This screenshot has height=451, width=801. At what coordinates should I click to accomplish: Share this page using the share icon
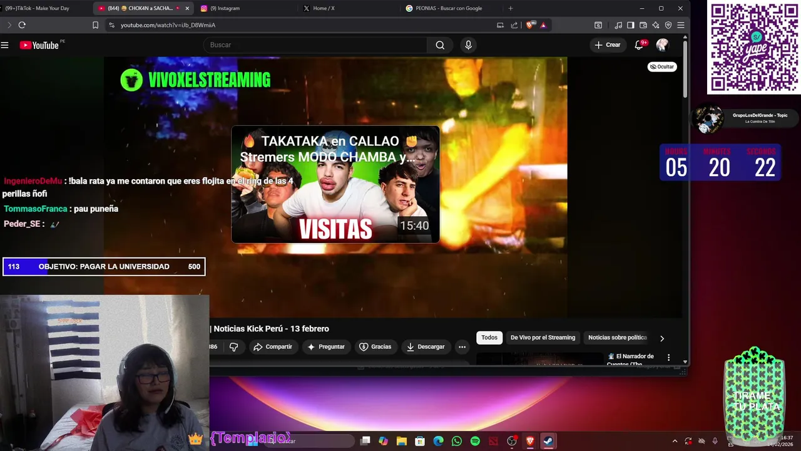(514, 25)
